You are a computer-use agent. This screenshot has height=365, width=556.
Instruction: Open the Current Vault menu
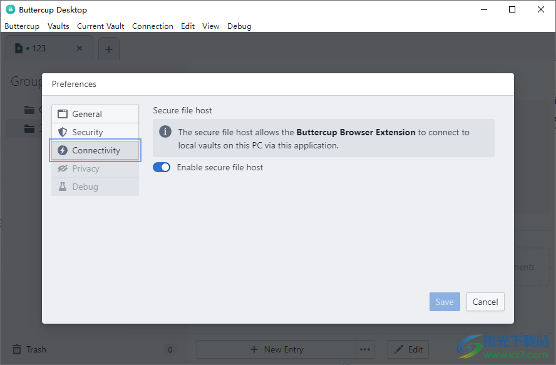pyautogui.click(x=101, y=26)
